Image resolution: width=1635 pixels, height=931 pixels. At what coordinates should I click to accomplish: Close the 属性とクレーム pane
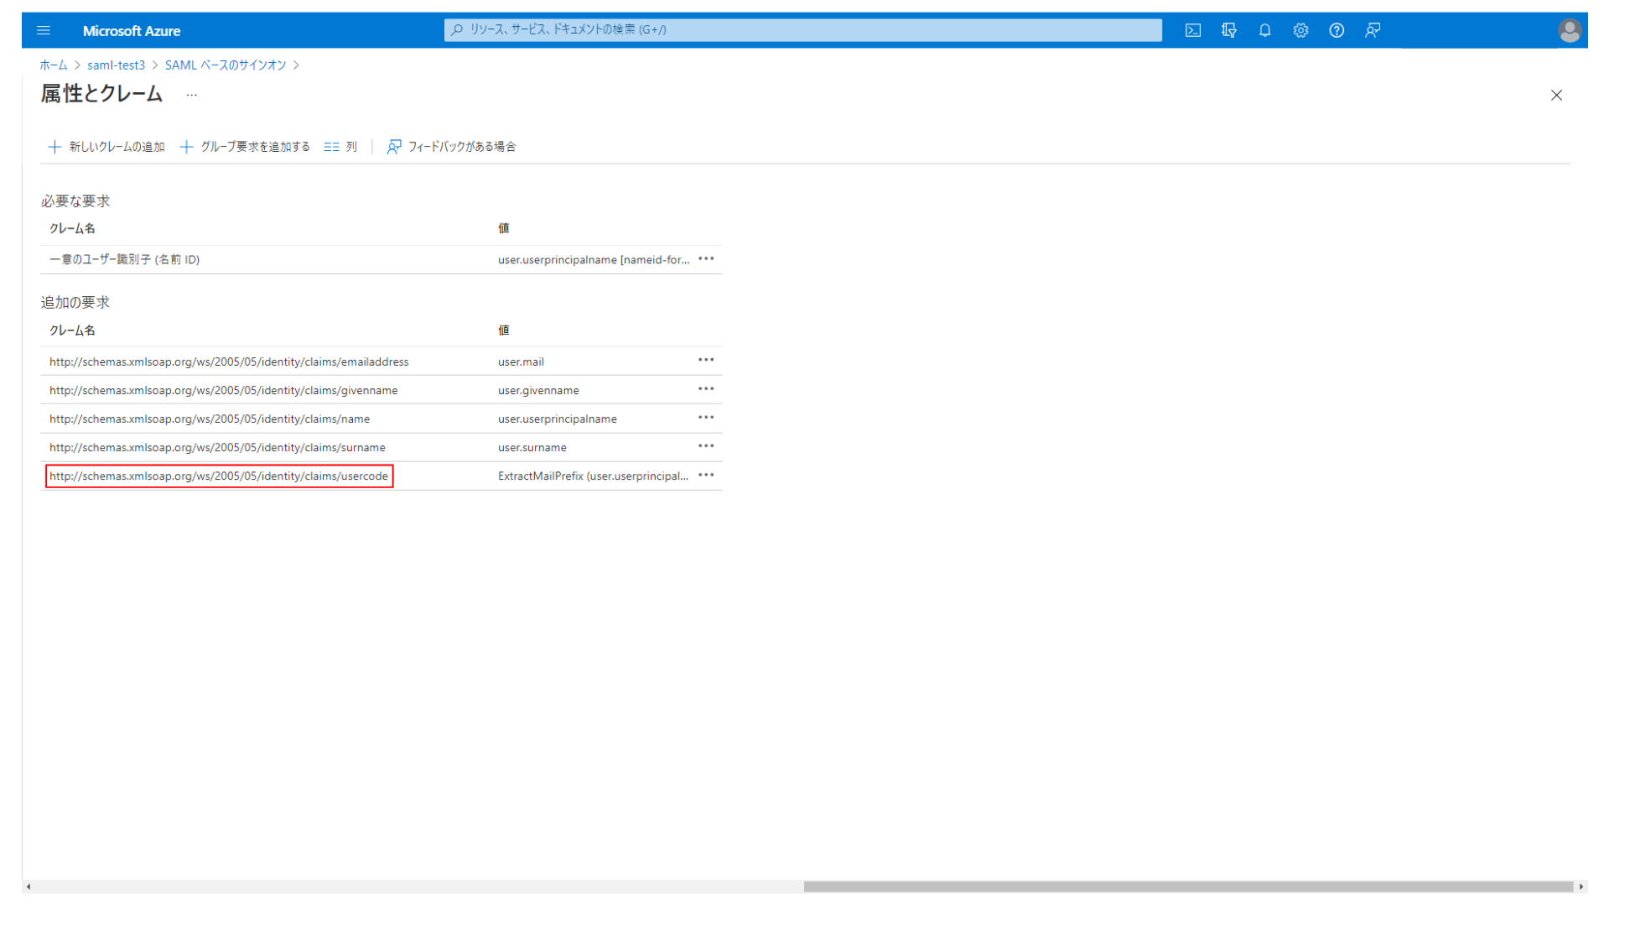[x=1556, y=96]
